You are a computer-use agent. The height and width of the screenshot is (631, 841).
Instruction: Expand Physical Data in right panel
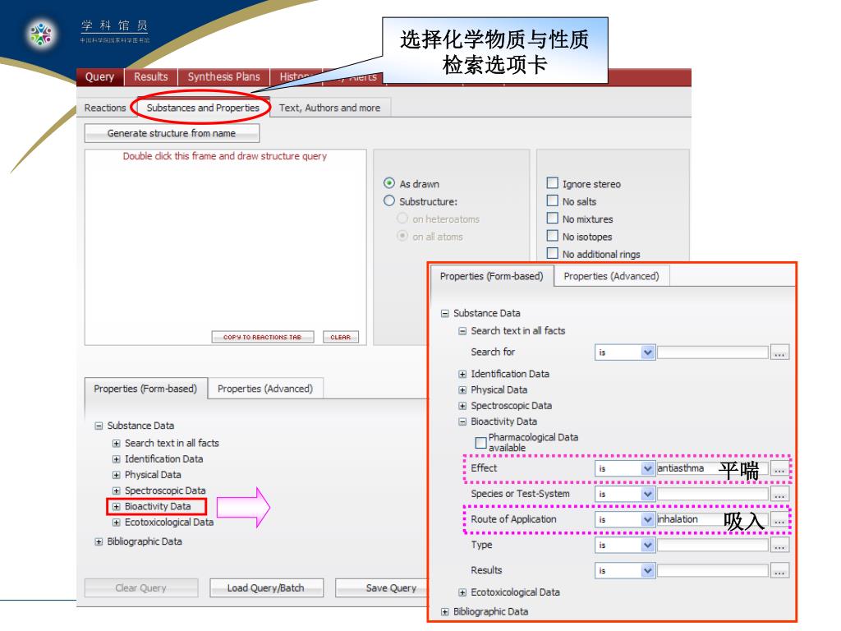click(462, 390)
